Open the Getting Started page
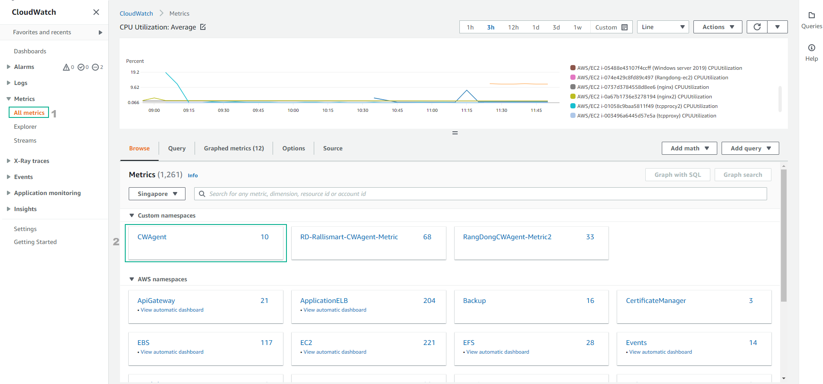This screenshot has height=384, width=823. [x=35, y=242]
